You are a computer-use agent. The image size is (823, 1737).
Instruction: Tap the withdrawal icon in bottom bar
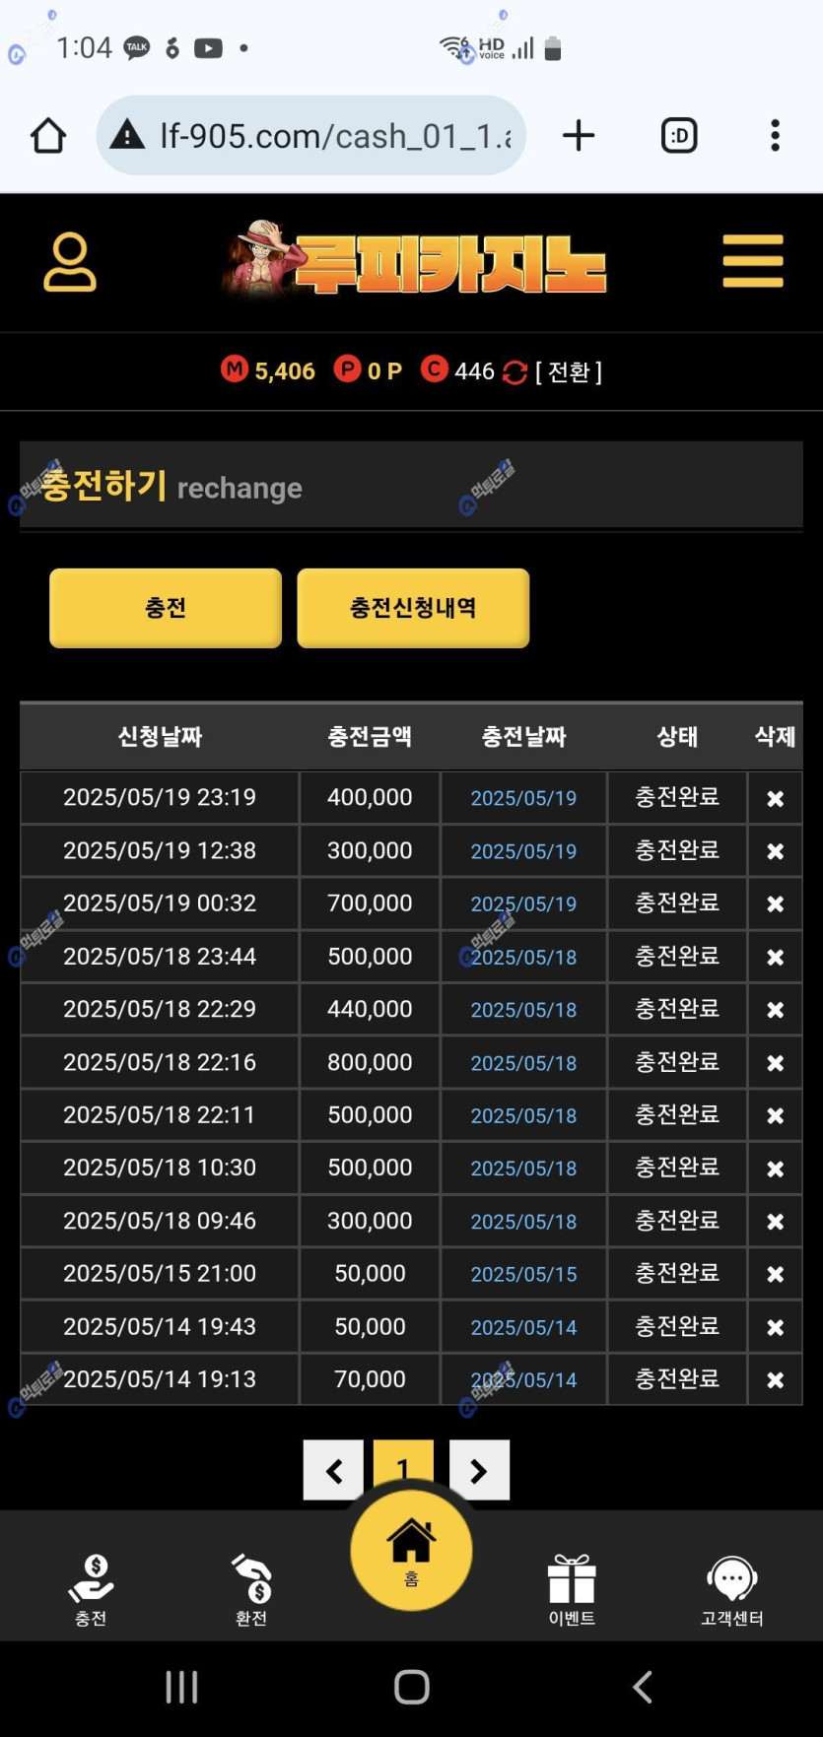click(x=251, y=1587)
